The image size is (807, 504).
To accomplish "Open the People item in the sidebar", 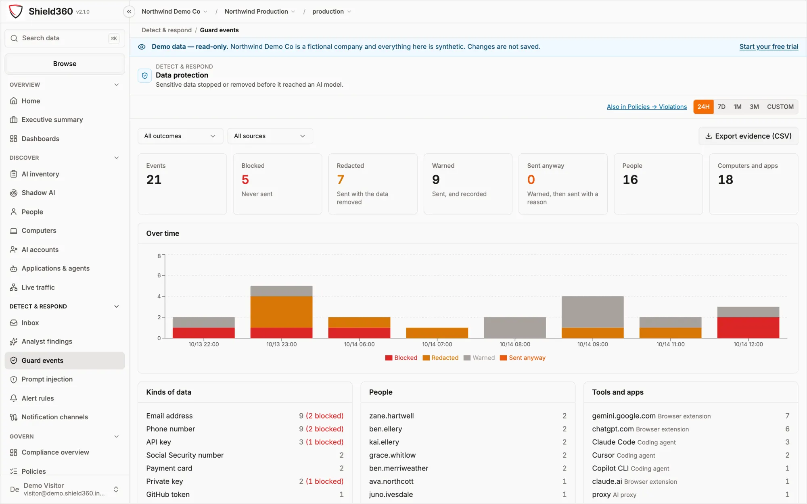I will (x=65, y=212).
